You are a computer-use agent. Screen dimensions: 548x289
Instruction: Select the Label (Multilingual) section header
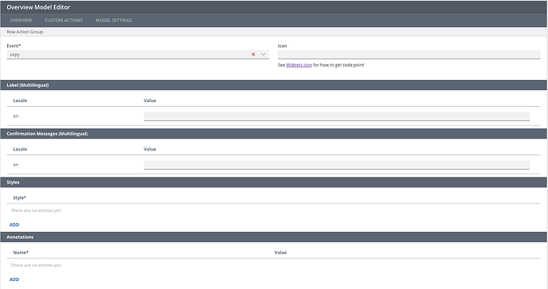pos(274,85)
